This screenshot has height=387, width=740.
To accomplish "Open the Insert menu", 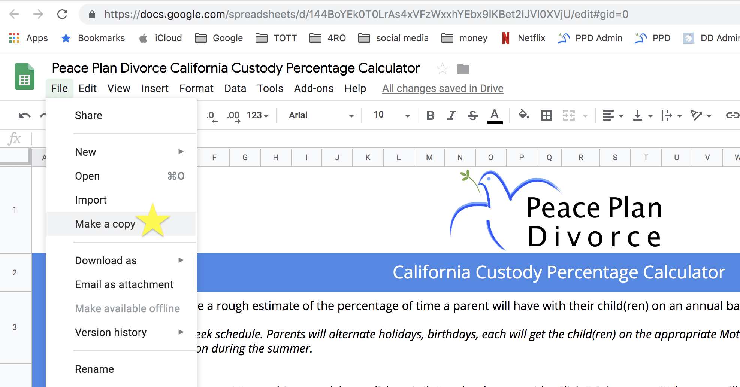I will coord(155,88).
